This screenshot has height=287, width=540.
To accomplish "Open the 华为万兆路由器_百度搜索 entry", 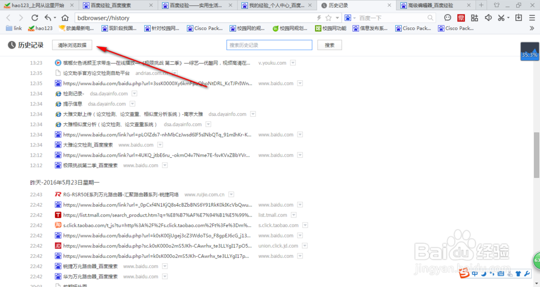I will click(90, 276).
